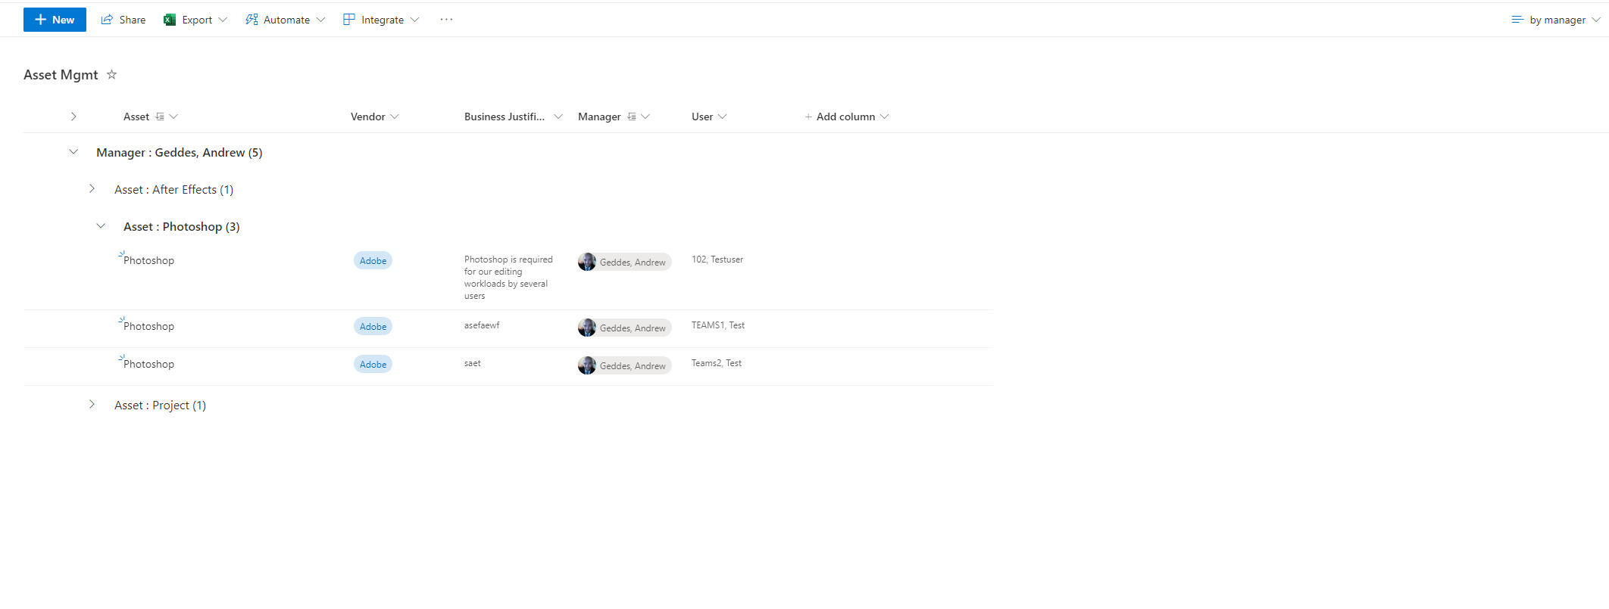Image resolution: width=1609 pixels, height=609 pixels.
Task: Click the Photoshop editing workloads justification text
Action: [508, 278]
